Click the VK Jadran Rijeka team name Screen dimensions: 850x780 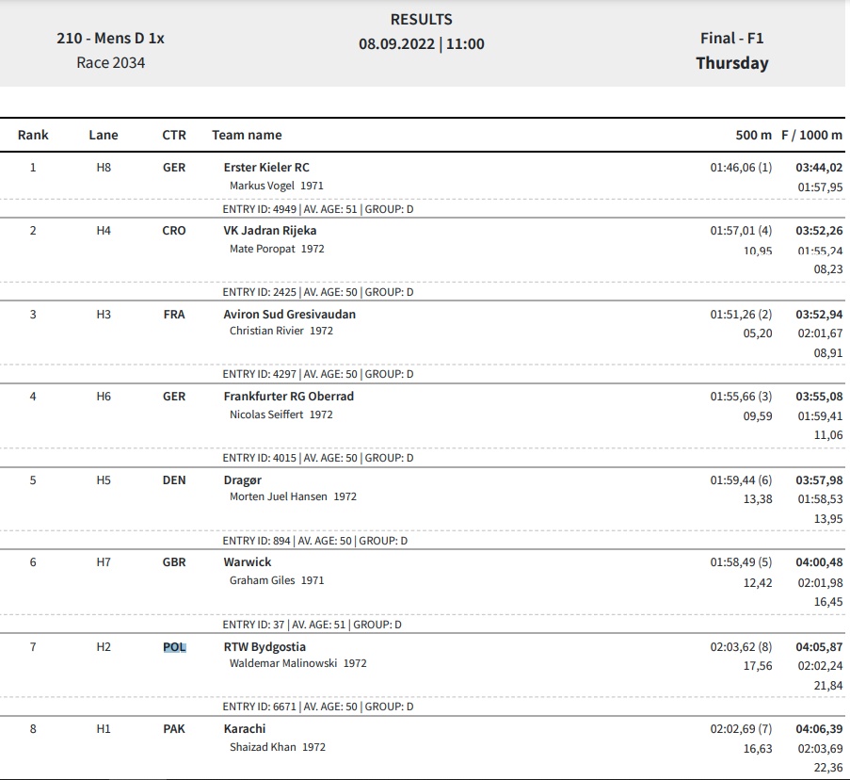pyautogui.click(x=270, y=231)
